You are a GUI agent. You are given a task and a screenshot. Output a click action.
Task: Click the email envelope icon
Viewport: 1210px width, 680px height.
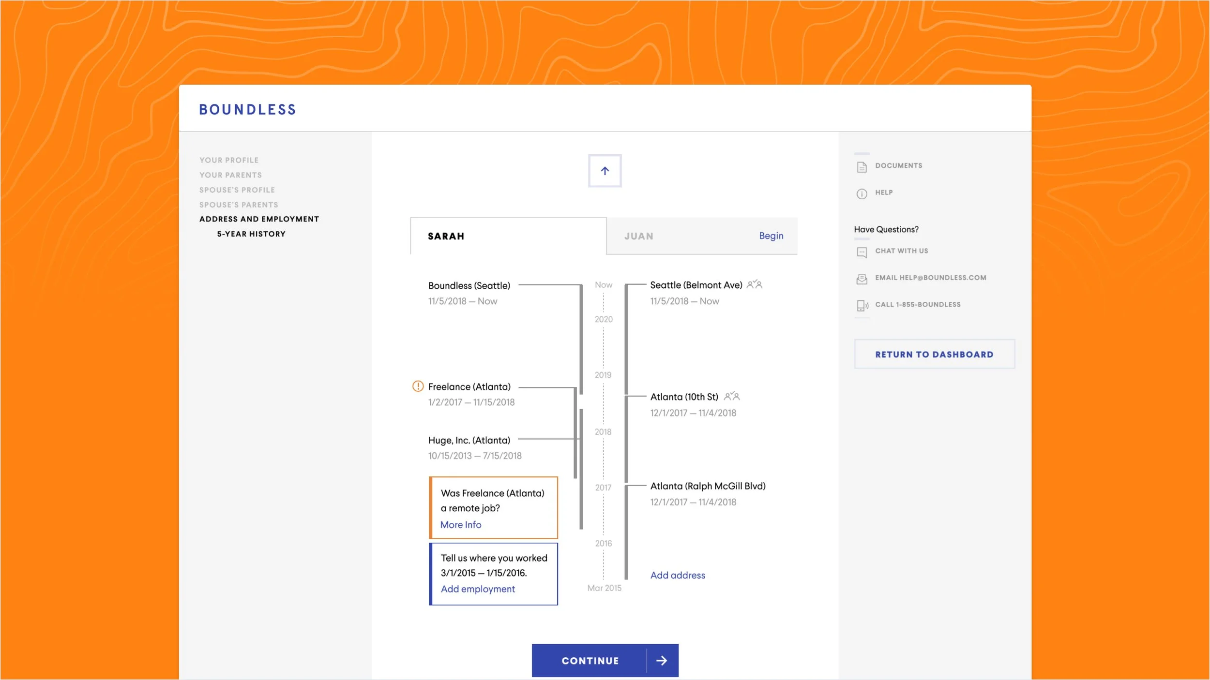click(862, 279)
